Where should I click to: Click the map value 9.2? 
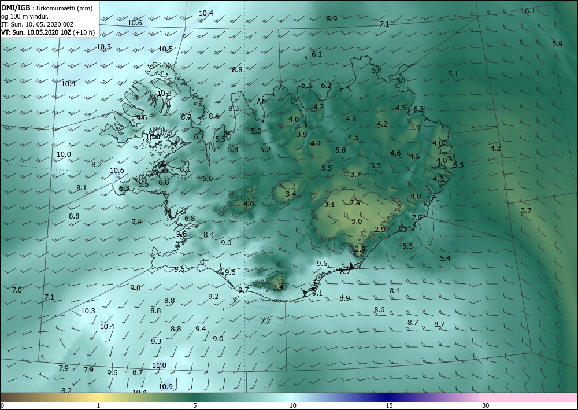pos(213,297)
